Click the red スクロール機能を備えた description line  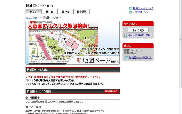point(63,77)
